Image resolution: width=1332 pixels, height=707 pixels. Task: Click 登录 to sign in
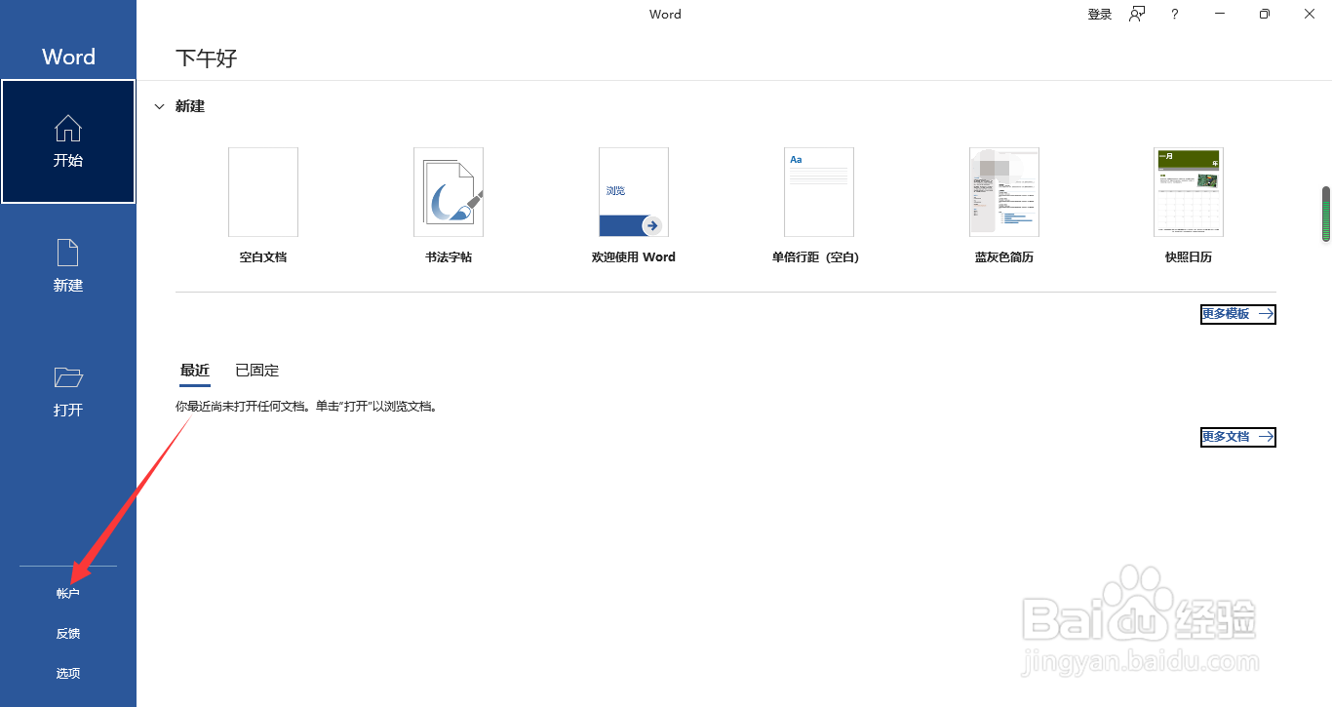pyautogui.click(x=1100, y=15)
